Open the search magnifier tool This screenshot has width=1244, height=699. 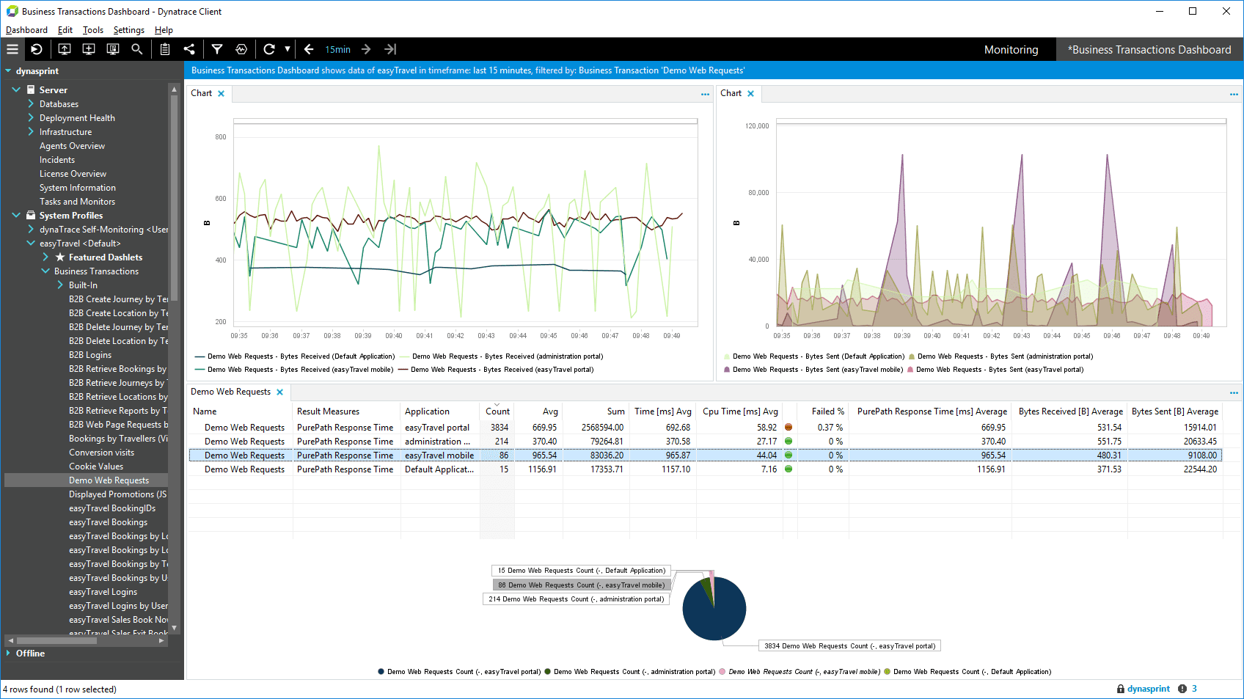137,49
